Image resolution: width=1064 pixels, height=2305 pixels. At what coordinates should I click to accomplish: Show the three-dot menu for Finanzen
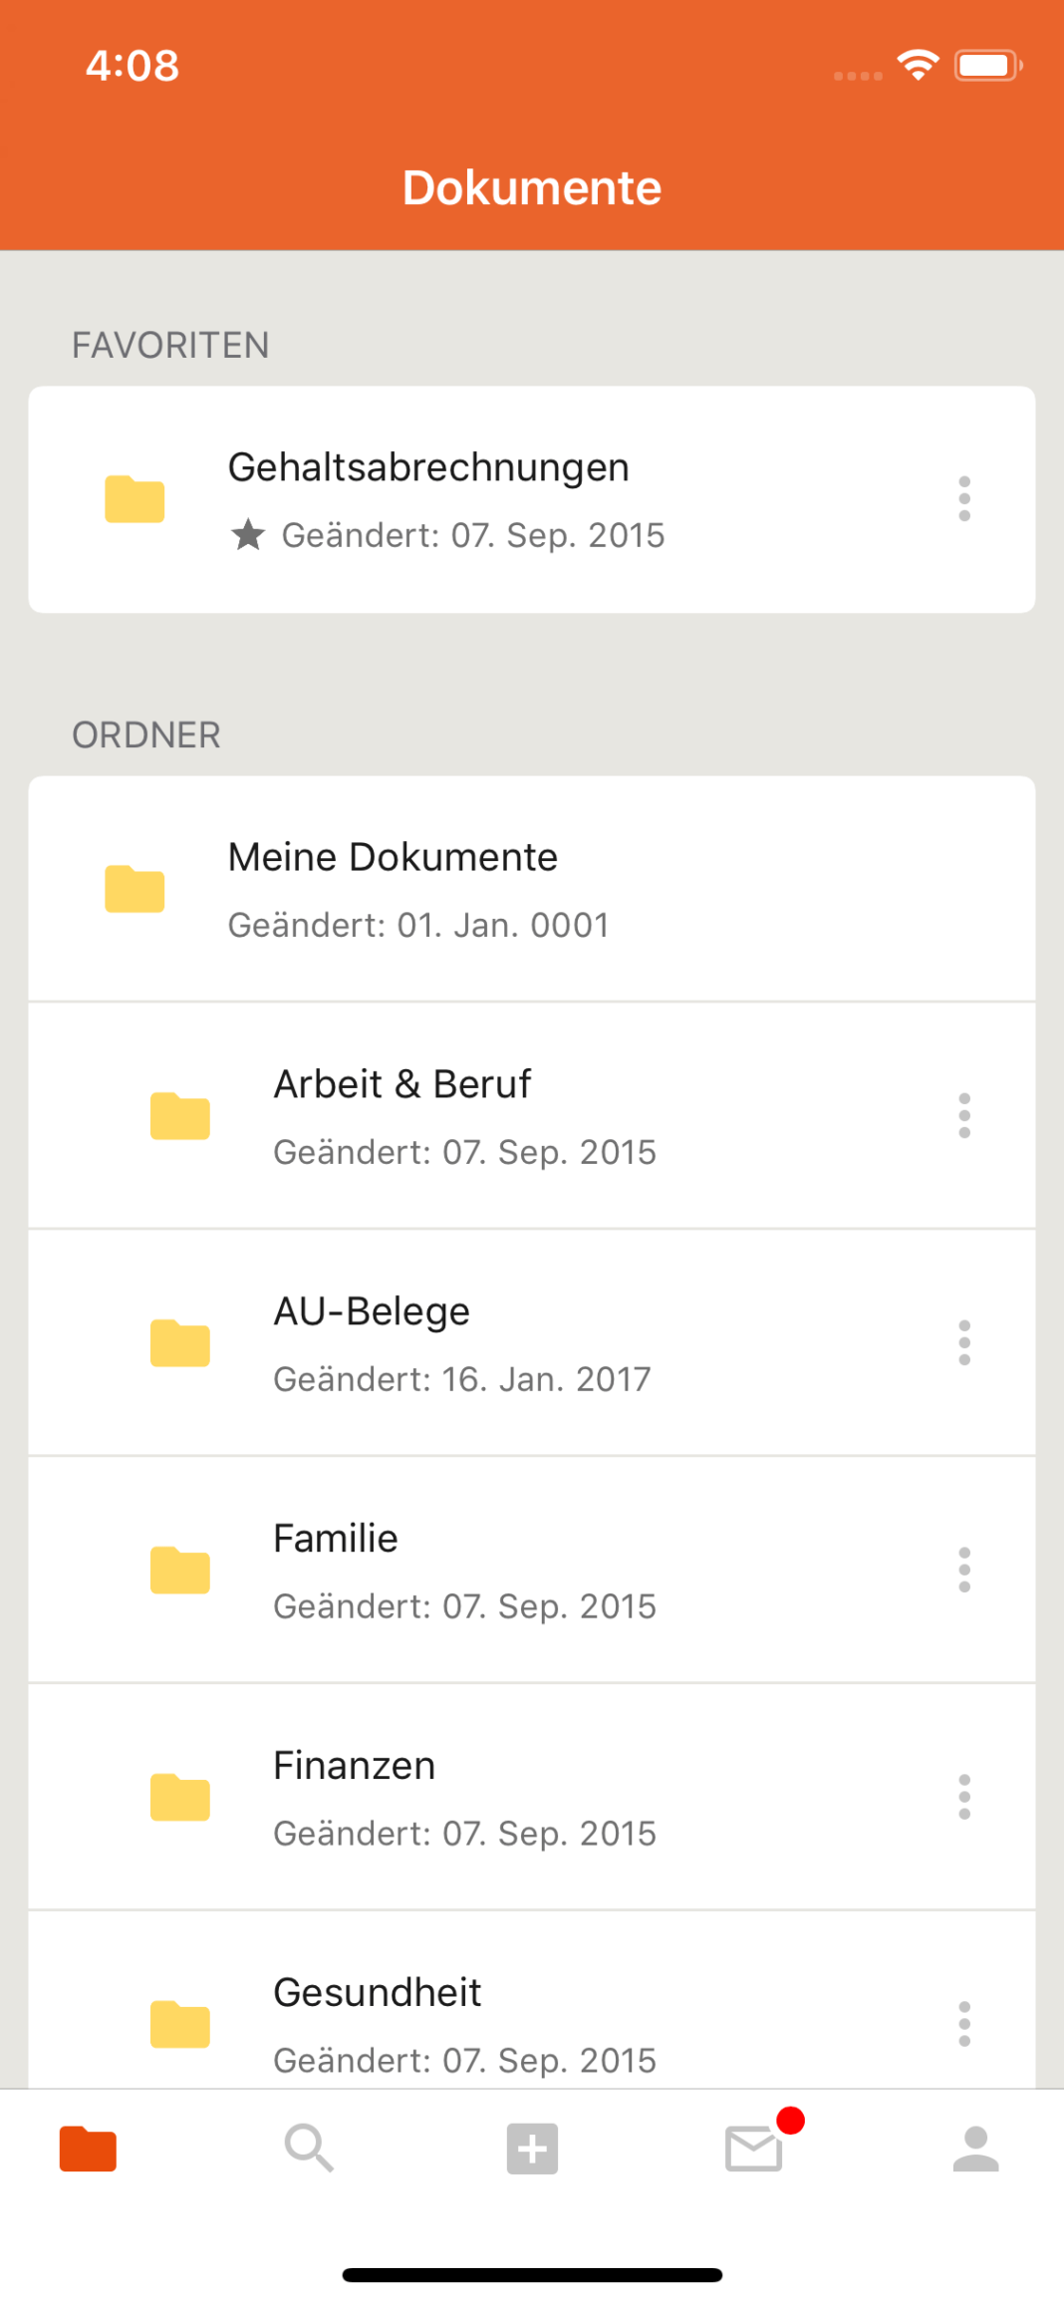click(x=964, y=1797)
